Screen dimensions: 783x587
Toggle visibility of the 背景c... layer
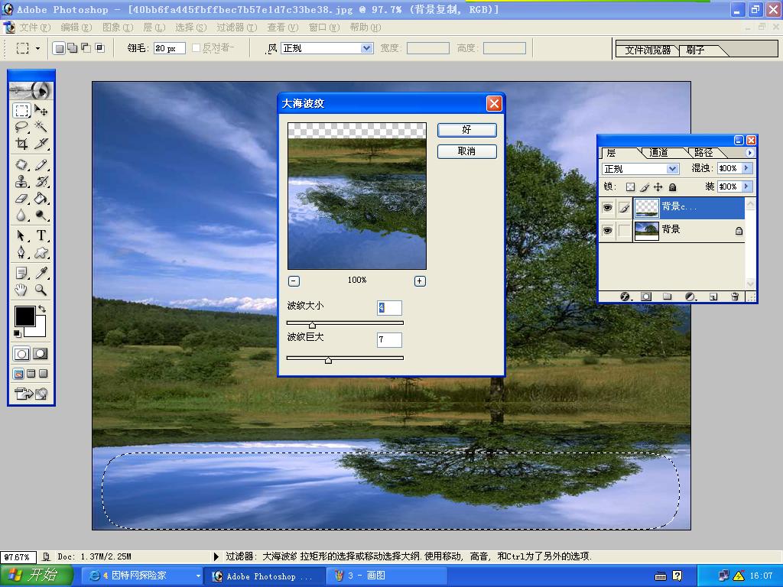608,207
